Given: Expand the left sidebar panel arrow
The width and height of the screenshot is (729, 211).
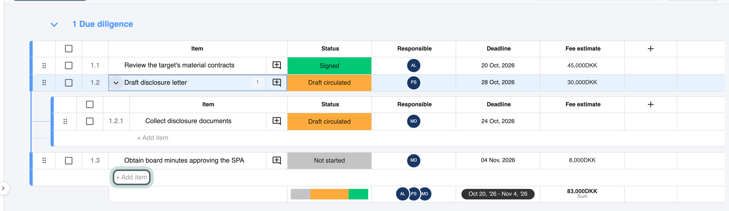Looking at the screenshot, I should tap(3, 188).
